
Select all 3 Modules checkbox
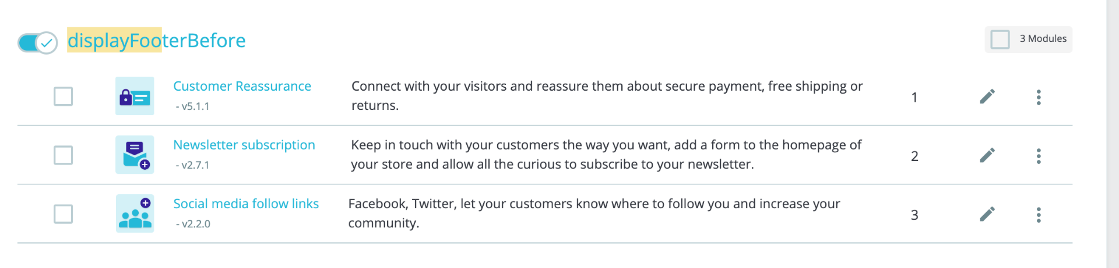click(1000, 40)
